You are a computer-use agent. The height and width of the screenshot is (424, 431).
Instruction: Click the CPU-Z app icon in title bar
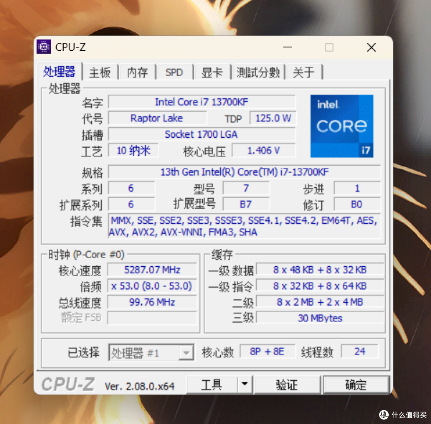pos(44,47)
